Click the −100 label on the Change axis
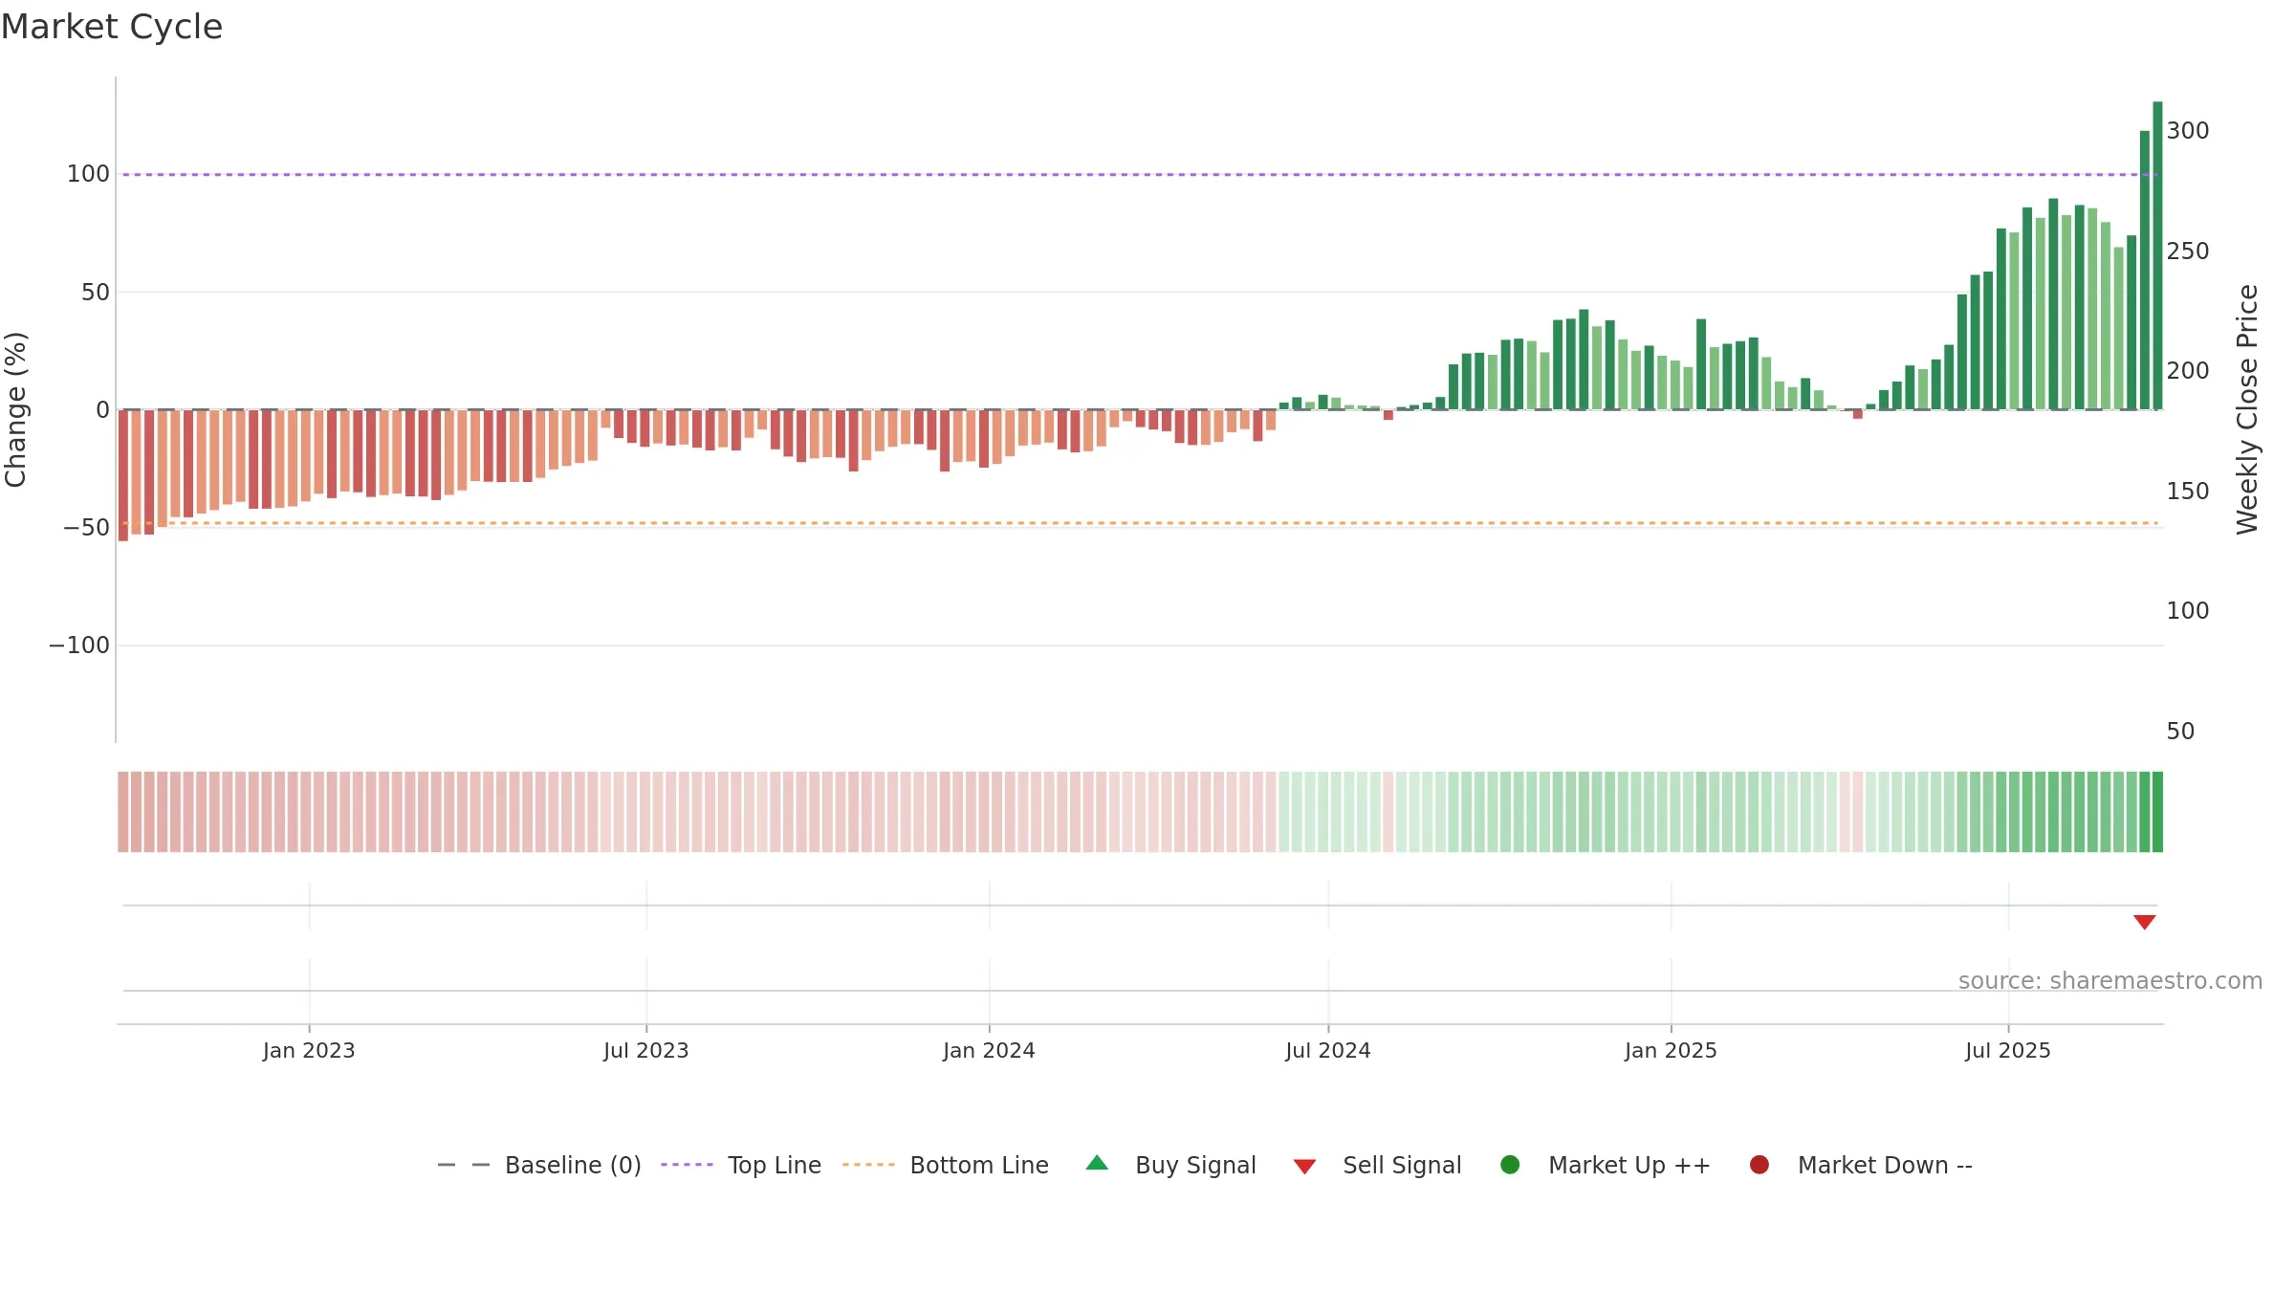 79,645
